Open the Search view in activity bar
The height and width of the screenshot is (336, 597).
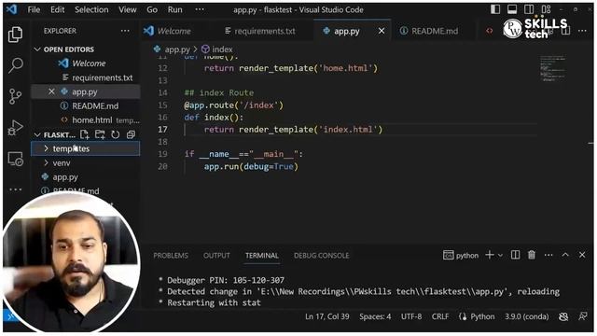tap(16, 65)
